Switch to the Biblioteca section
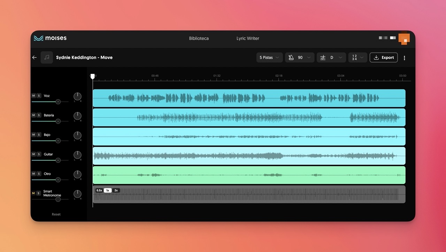Screen dimensions: 446x252 coord(199,39)
